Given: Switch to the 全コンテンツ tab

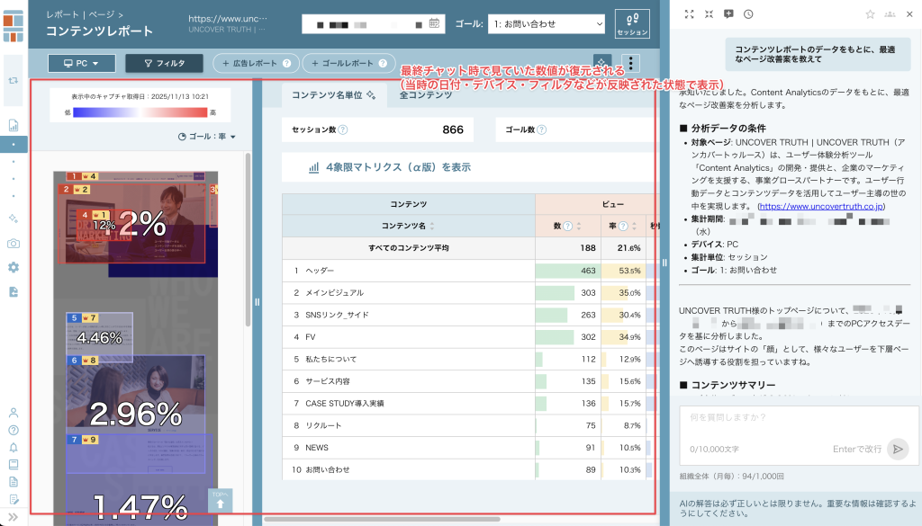Looking at the screenshot, I should click(423, 94).
